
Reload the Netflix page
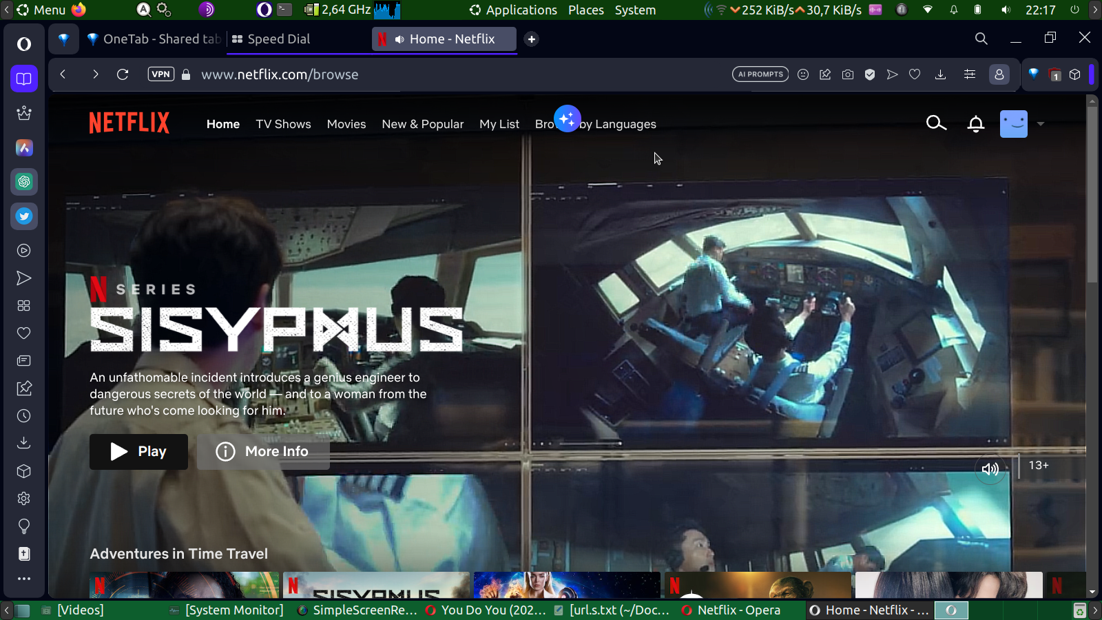click(123, 74)
